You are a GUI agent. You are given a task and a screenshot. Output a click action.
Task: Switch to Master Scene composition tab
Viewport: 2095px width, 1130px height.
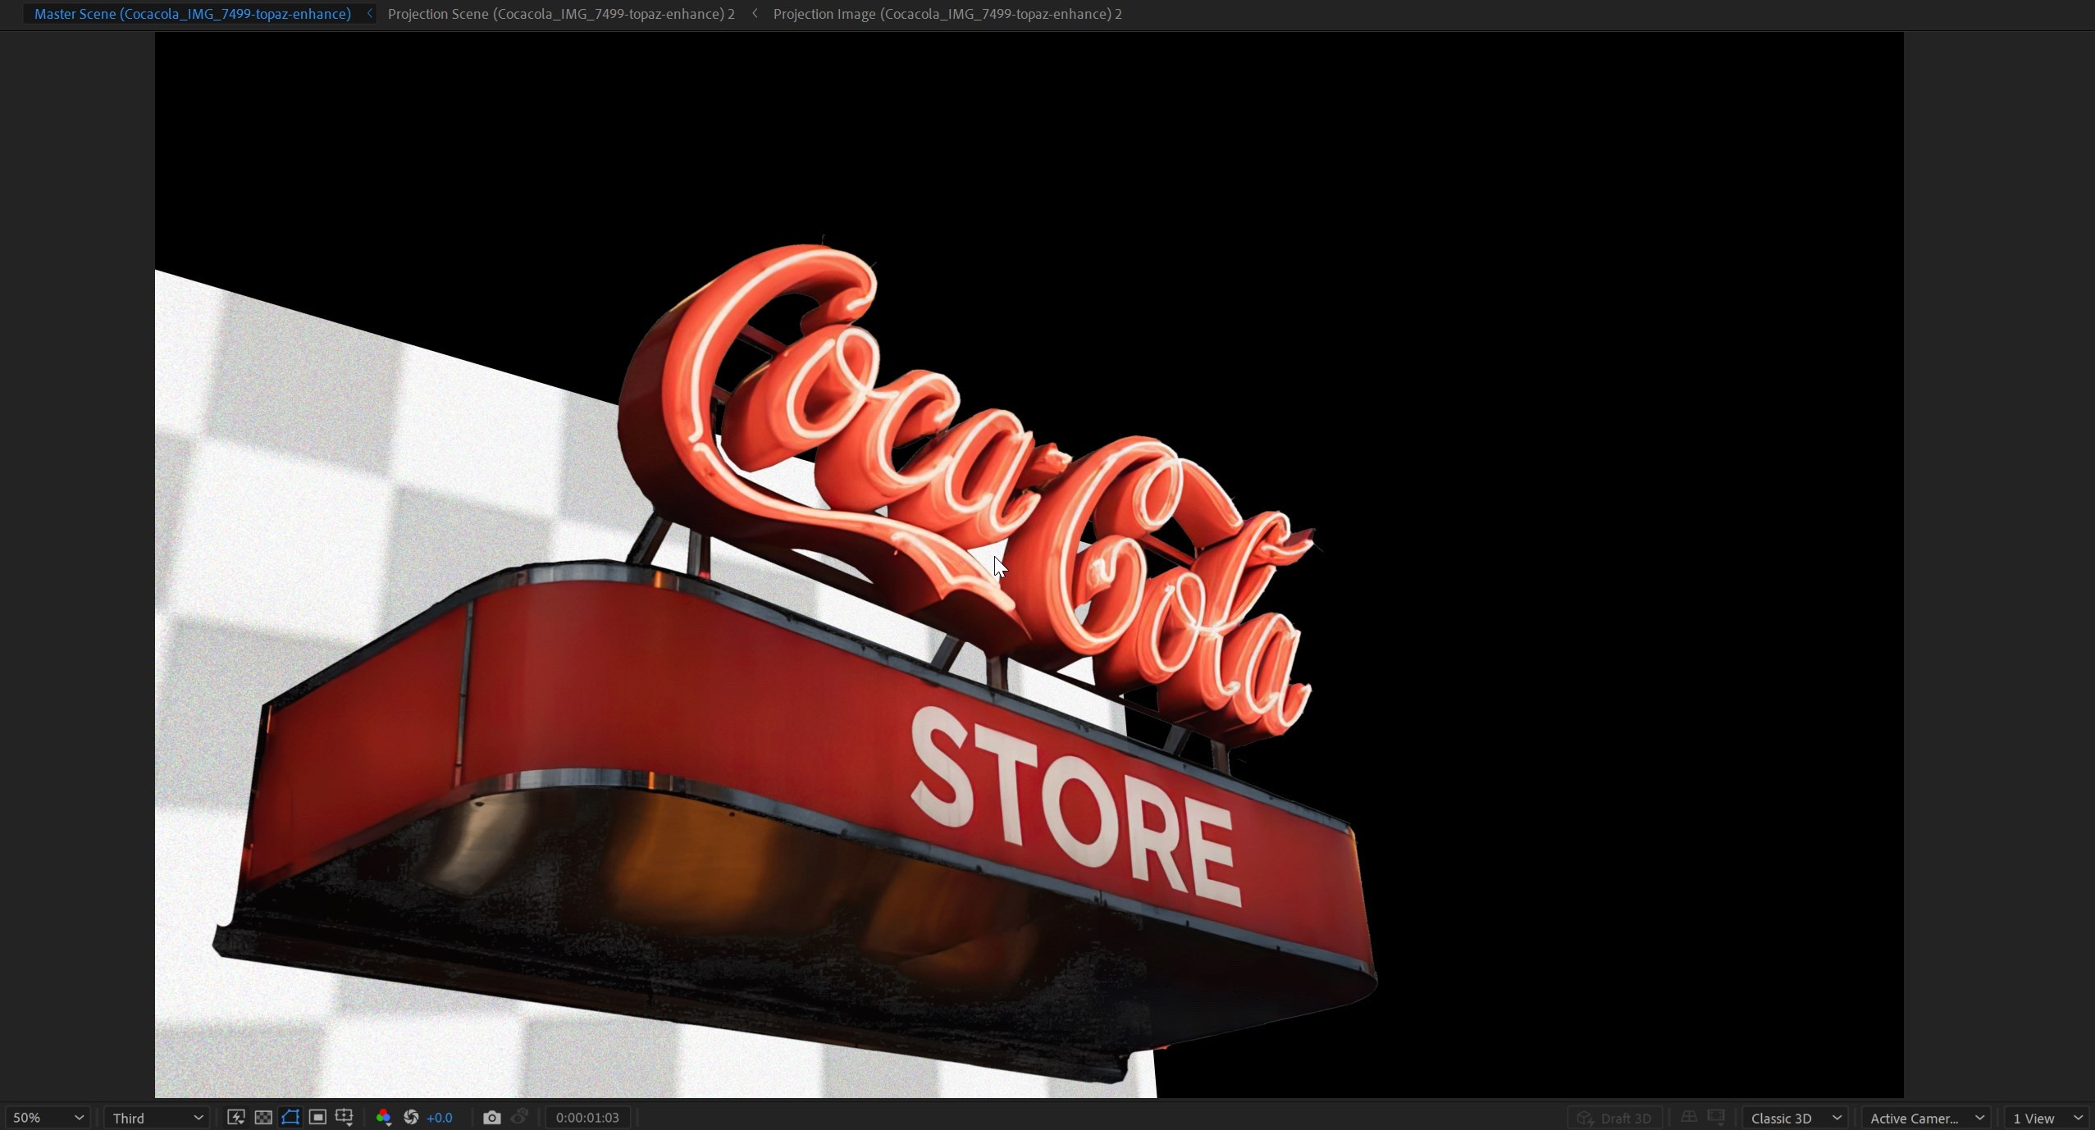[x=193, y=14]
